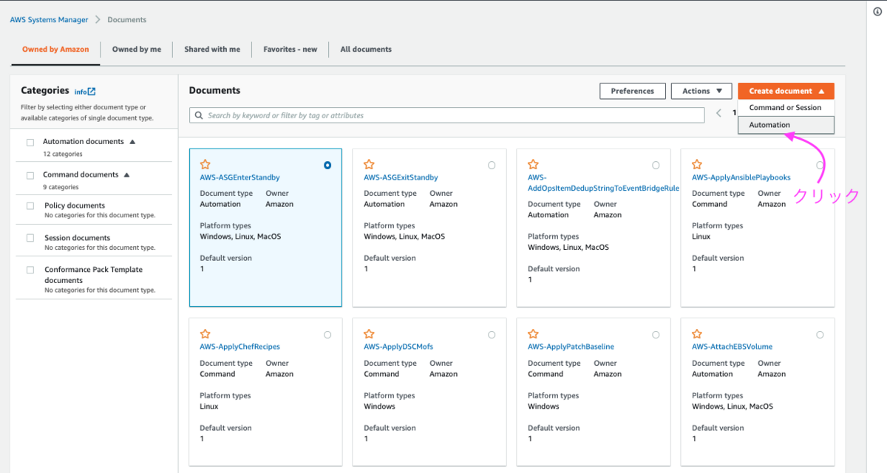Image resolution: width=887 pixels, height=473 pixels.
Task: Favorite the AWS-ASGExitStandby document star
Action: (370, 165)
